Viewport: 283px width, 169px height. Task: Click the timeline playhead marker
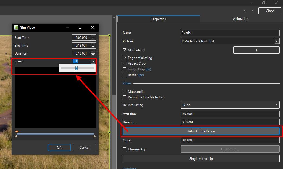point(17,132)
